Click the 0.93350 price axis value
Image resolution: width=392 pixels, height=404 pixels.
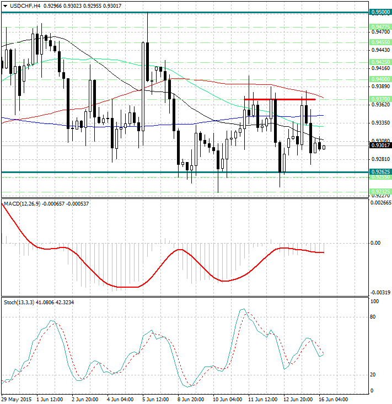380,123
